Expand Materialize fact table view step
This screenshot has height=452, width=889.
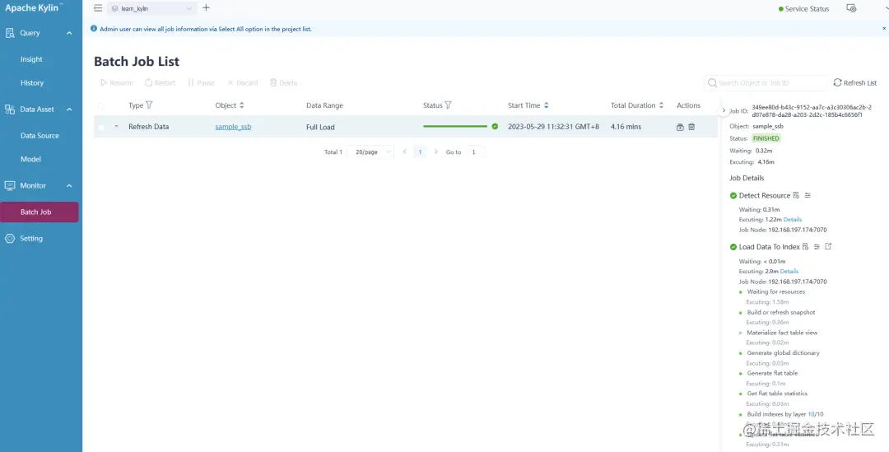coord(741,333)
